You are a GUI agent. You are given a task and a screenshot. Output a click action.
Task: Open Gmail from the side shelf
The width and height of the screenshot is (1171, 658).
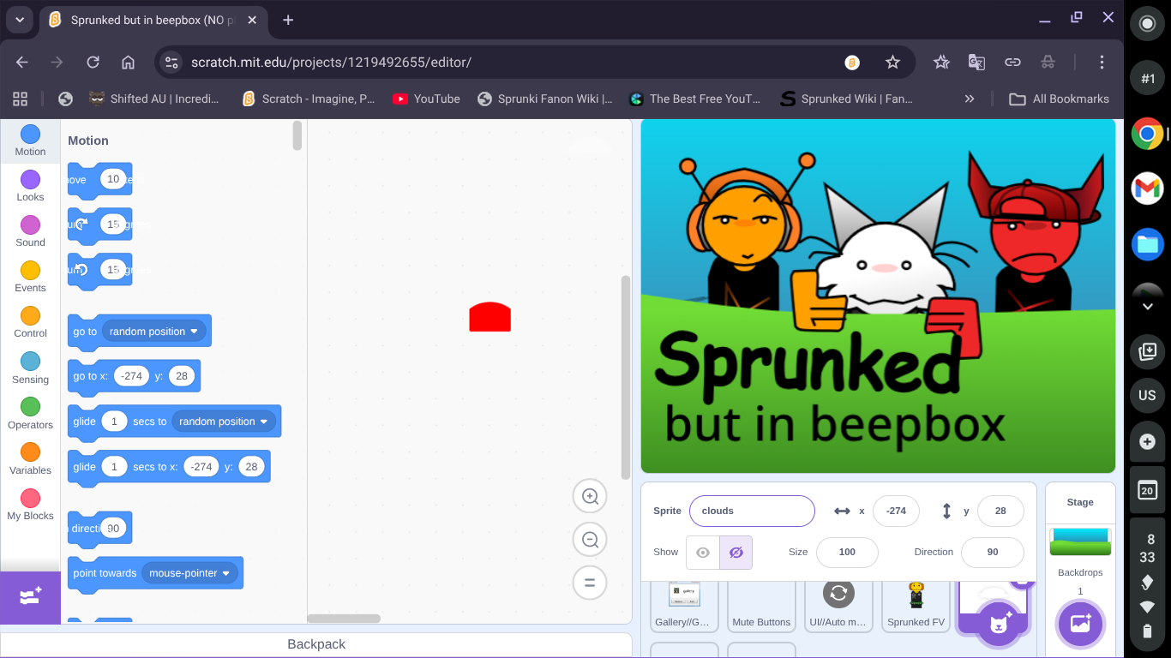(x=1147, y=188)
